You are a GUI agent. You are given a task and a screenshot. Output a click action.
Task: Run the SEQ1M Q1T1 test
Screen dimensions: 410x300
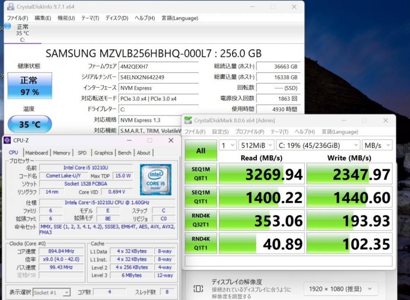[x=201, y=197]
